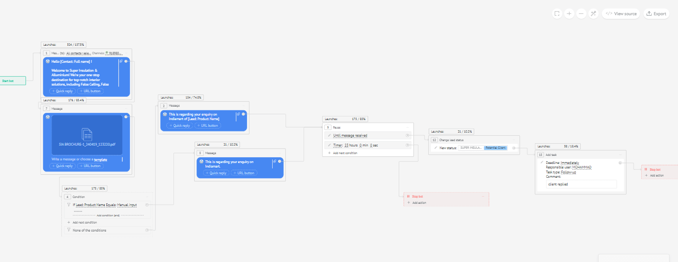Viewport: 678px width, 262px height.
Task: Add URL button in message block 5
Action: pyautogui.click(x=243, y=173)
